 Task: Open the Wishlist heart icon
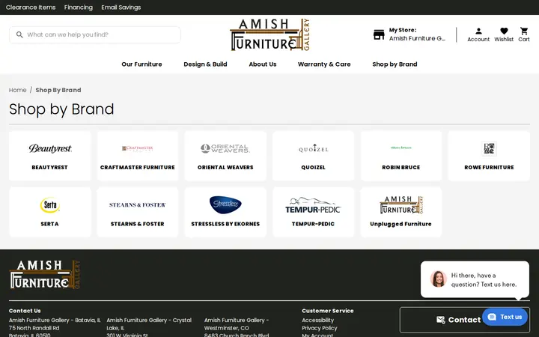[x=504, y=31]
